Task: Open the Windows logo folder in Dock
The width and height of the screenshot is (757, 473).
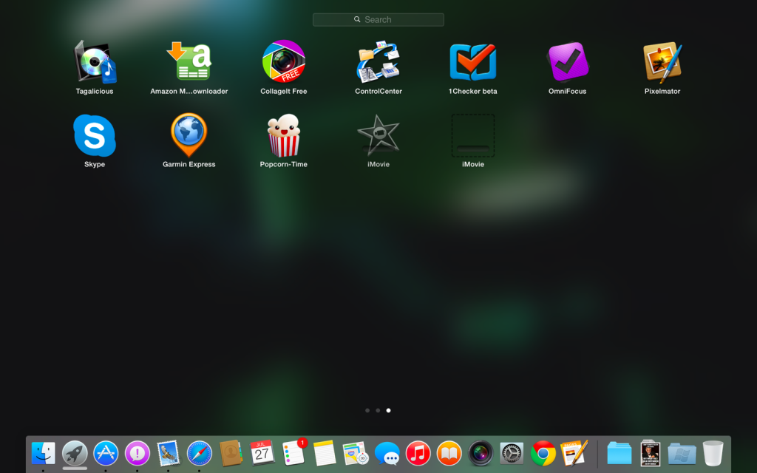Action: click(682, 453)
